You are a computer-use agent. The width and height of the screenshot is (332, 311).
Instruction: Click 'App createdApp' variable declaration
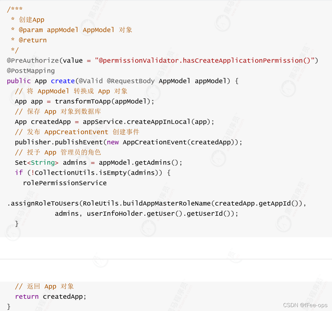43,122
